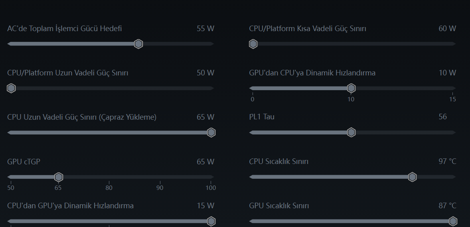
Task: Click the CPU/Platform Kısa Vadeli Güç Sınırı slider handle
Action: point(253,44)
